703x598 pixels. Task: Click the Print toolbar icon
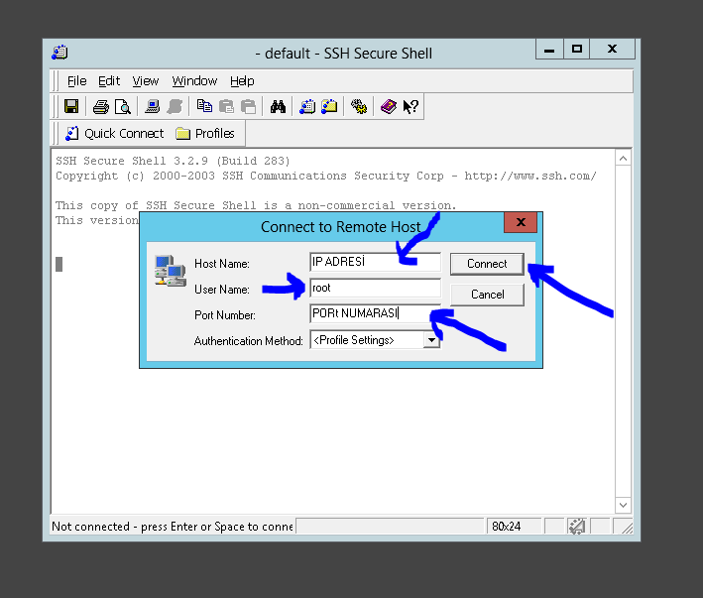click(x=101, y=107)
